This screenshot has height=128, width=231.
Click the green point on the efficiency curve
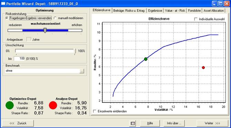point(146,59)
